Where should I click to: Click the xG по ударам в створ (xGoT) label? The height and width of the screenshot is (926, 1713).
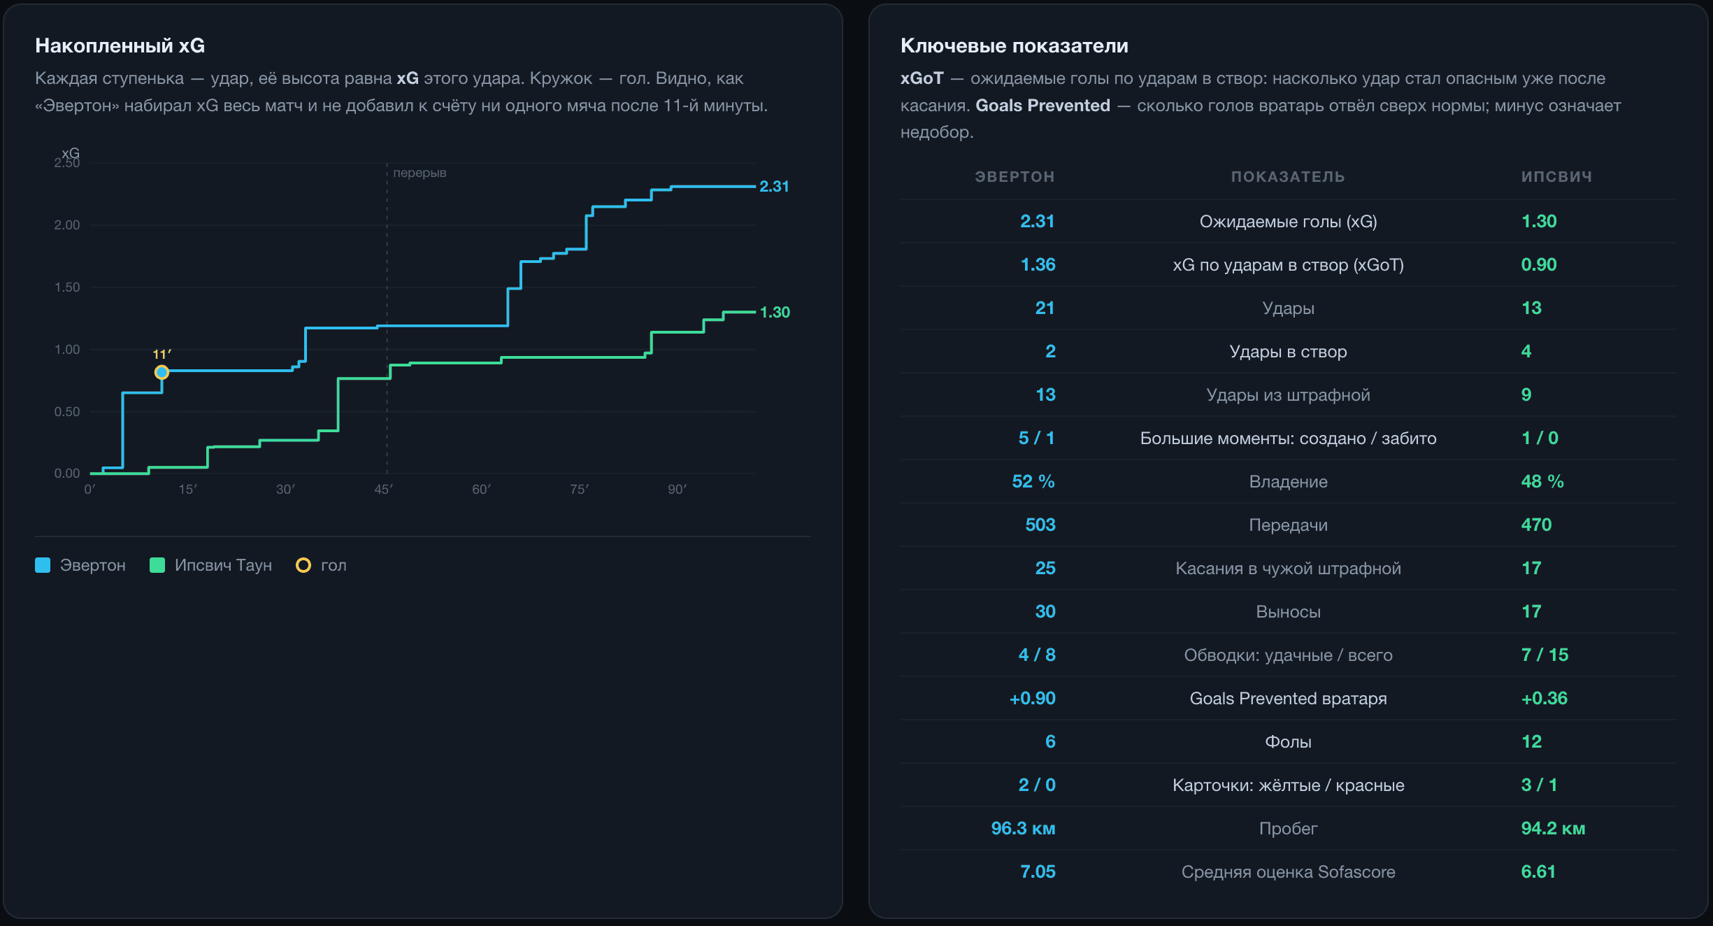pyautogui.click(x=1288, y=265)
